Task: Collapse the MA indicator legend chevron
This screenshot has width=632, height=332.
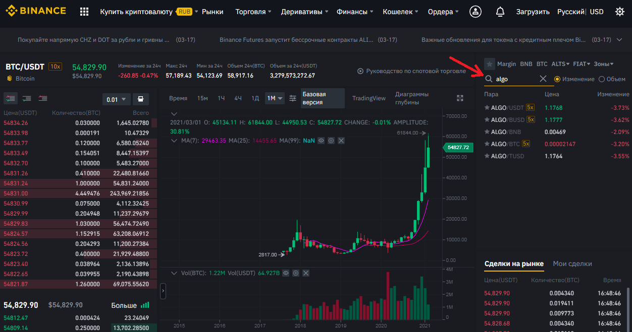Action: tap(174, 141)
